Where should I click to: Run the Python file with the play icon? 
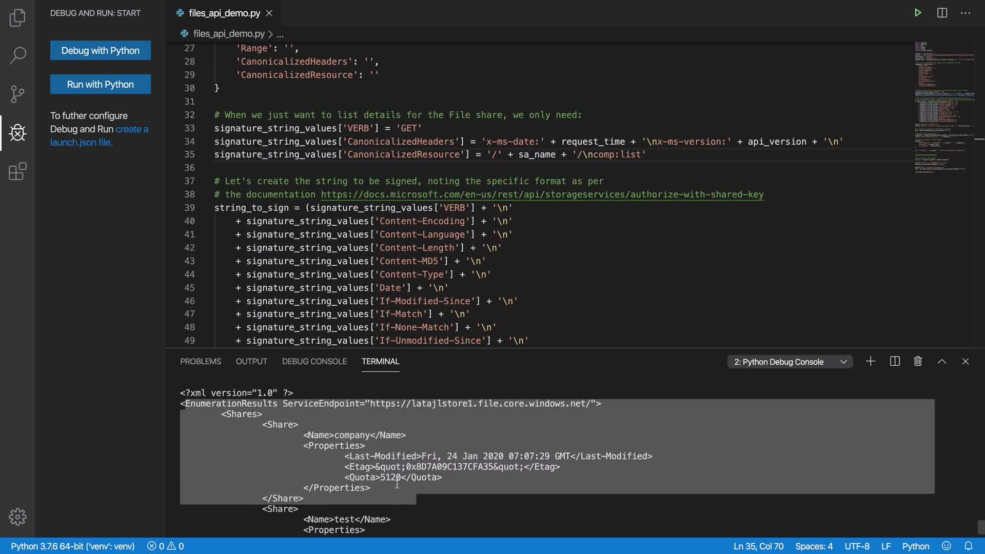coord(918,13)
